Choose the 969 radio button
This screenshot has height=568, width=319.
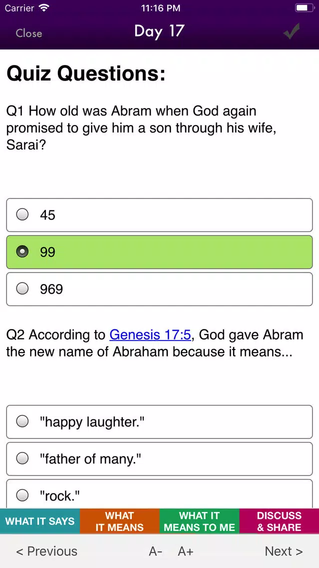click(x=22, y=288)
